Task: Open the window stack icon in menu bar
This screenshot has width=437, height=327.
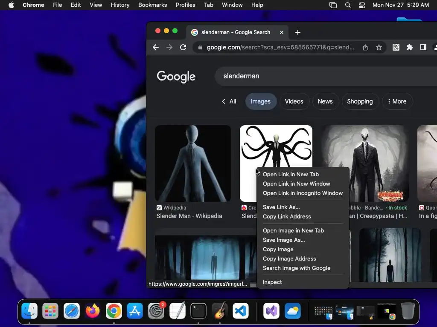Action: click(x=333, y=5)
